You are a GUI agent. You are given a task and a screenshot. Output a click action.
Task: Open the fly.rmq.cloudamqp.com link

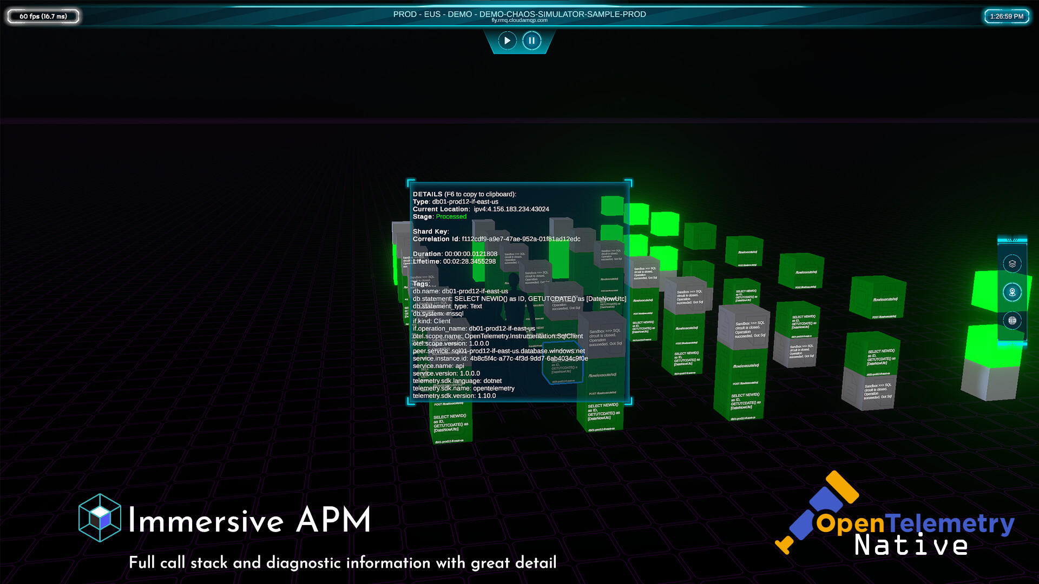(519, 21)
